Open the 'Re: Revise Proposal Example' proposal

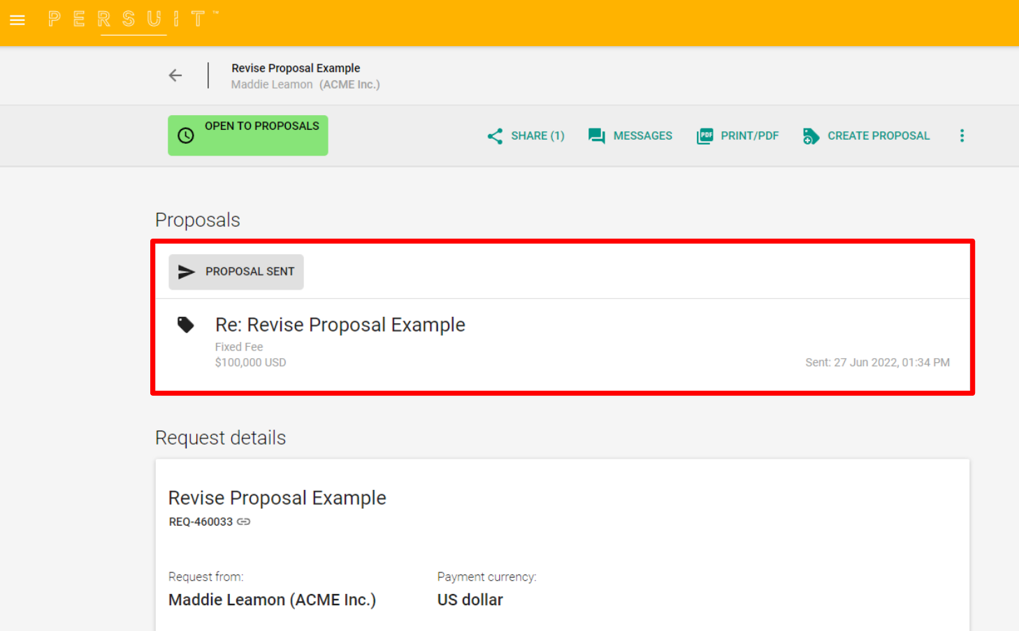[x=340, y=325]
